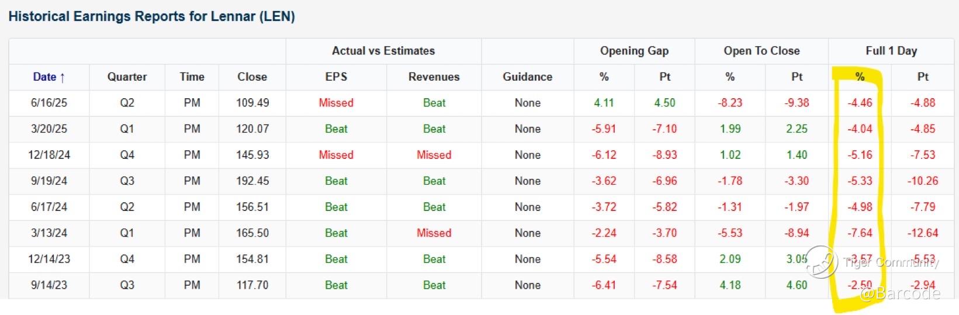Click the EPS column header
Viewport: 959px width, 315px height.
(x=336, y=77)
